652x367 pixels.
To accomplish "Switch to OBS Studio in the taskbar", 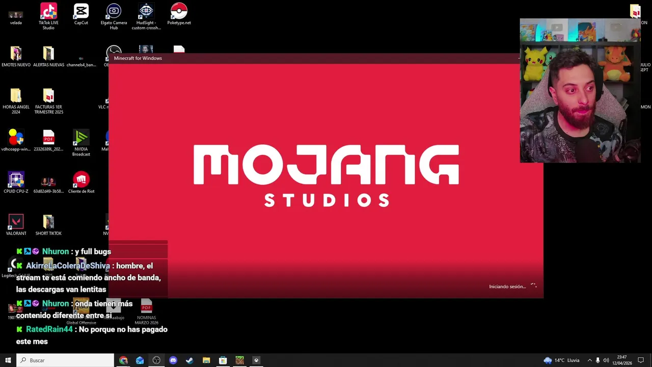I will 156,360.
